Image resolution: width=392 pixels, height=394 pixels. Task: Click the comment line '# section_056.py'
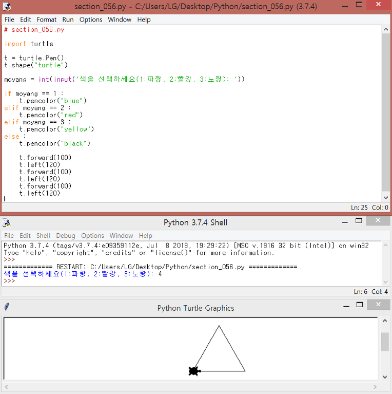point(34,30)
